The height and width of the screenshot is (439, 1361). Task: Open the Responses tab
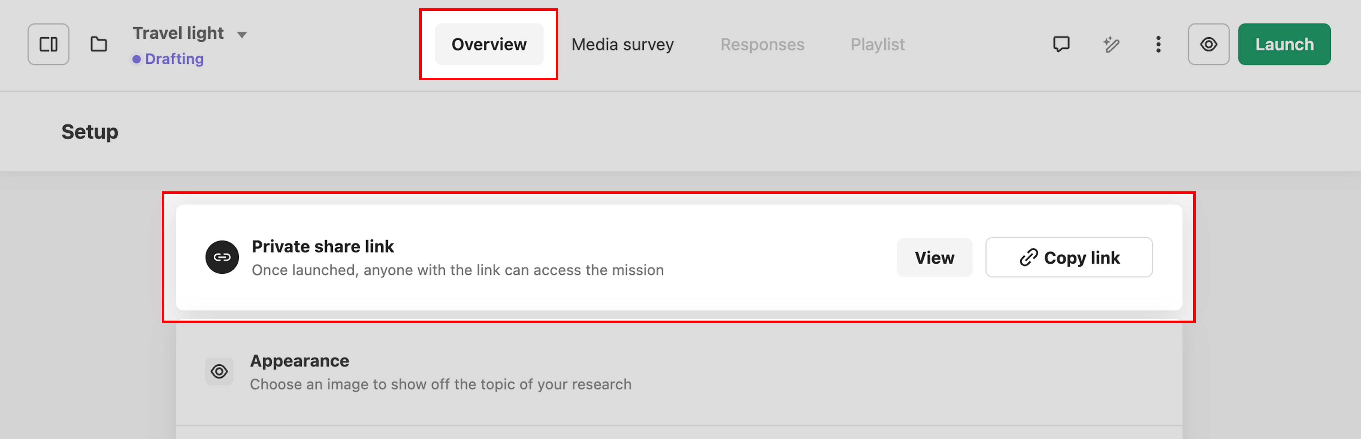[762, 44]
